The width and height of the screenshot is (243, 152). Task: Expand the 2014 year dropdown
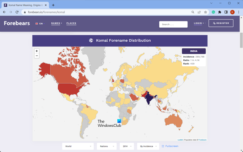pyautogui.click(x=127, y=146)
